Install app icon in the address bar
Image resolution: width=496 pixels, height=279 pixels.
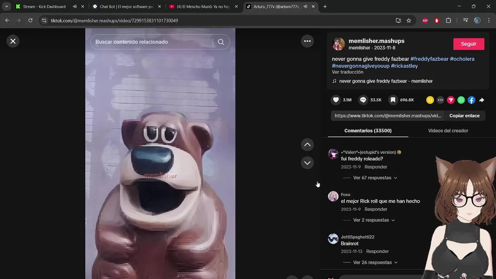pos(398,21)
